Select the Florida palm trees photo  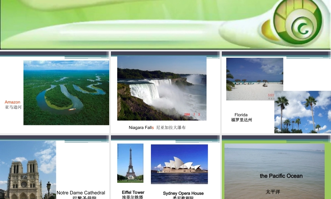pos(303,112)
